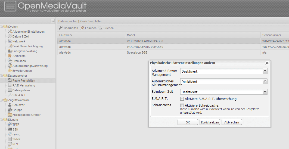The image size is (289, 149).
Task: Select the /dev/sdc row
Action: [173, 52]
